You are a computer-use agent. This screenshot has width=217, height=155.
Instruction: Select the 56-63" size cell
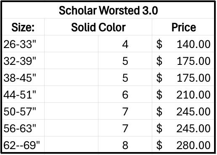coord(23,128)
